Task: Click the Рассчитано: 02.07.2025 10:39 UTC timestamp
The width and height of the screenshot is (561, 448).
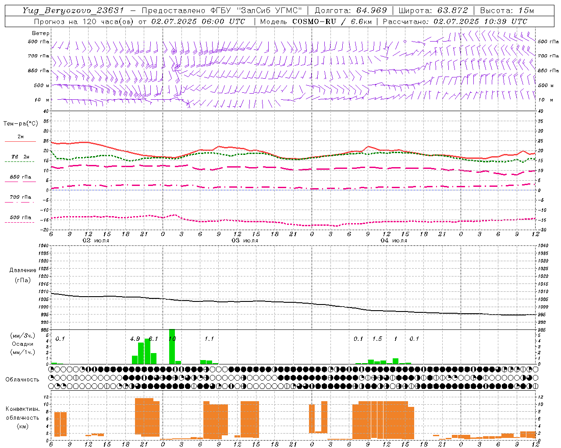Action: pos(455,21)
